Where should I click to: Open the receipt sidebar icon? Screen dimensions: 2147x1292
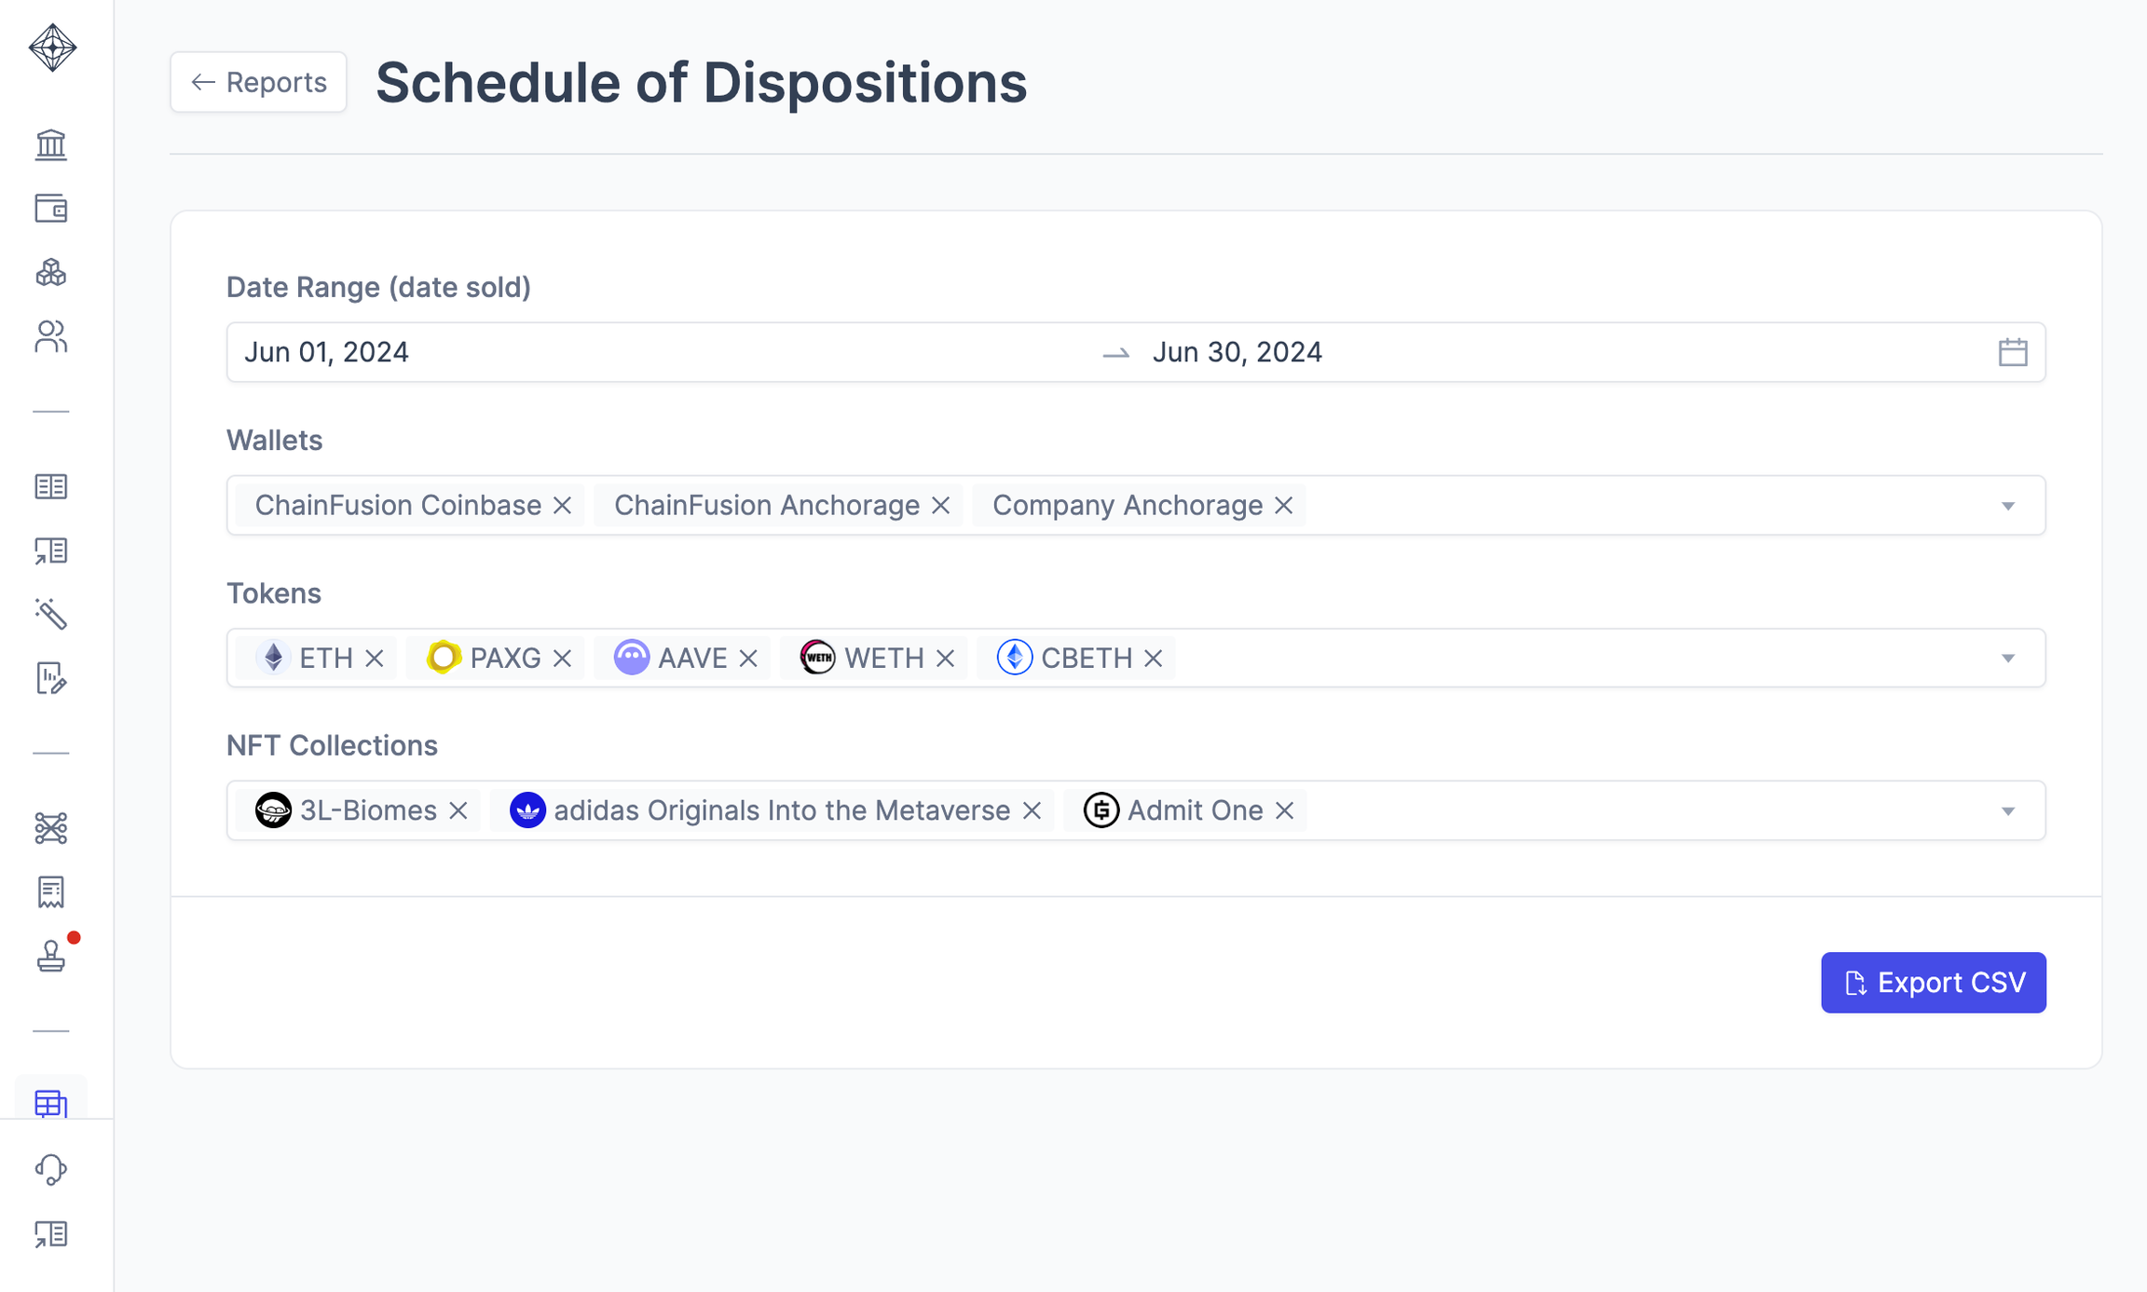pos(51,891)
